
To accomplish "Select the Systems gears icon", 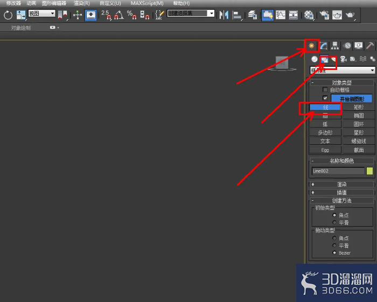I will (x=372, y=59).
